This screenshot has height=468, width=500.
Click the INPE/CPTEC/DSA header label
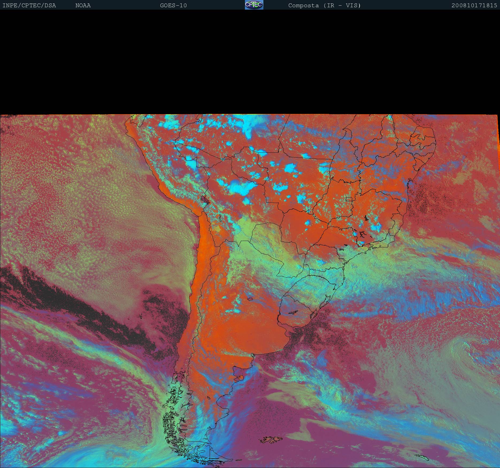[29, 5]
